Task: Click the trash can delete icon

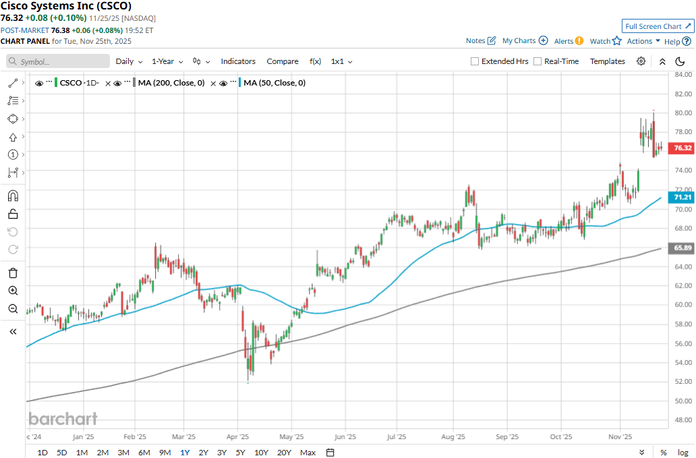Action: tap(12, 273)
